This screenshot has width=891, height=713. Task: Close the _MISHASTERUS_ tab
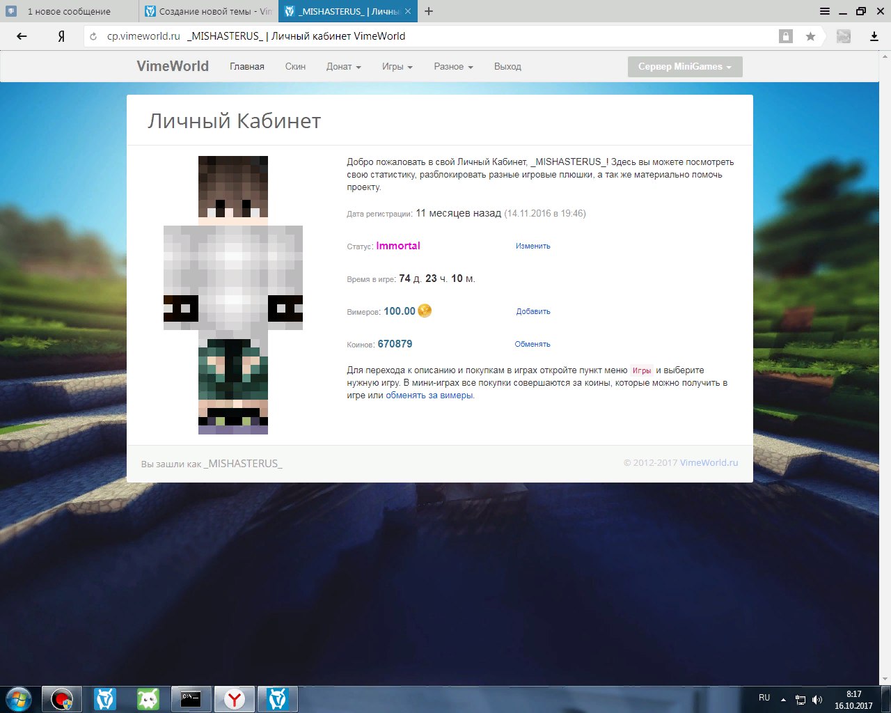408,11
